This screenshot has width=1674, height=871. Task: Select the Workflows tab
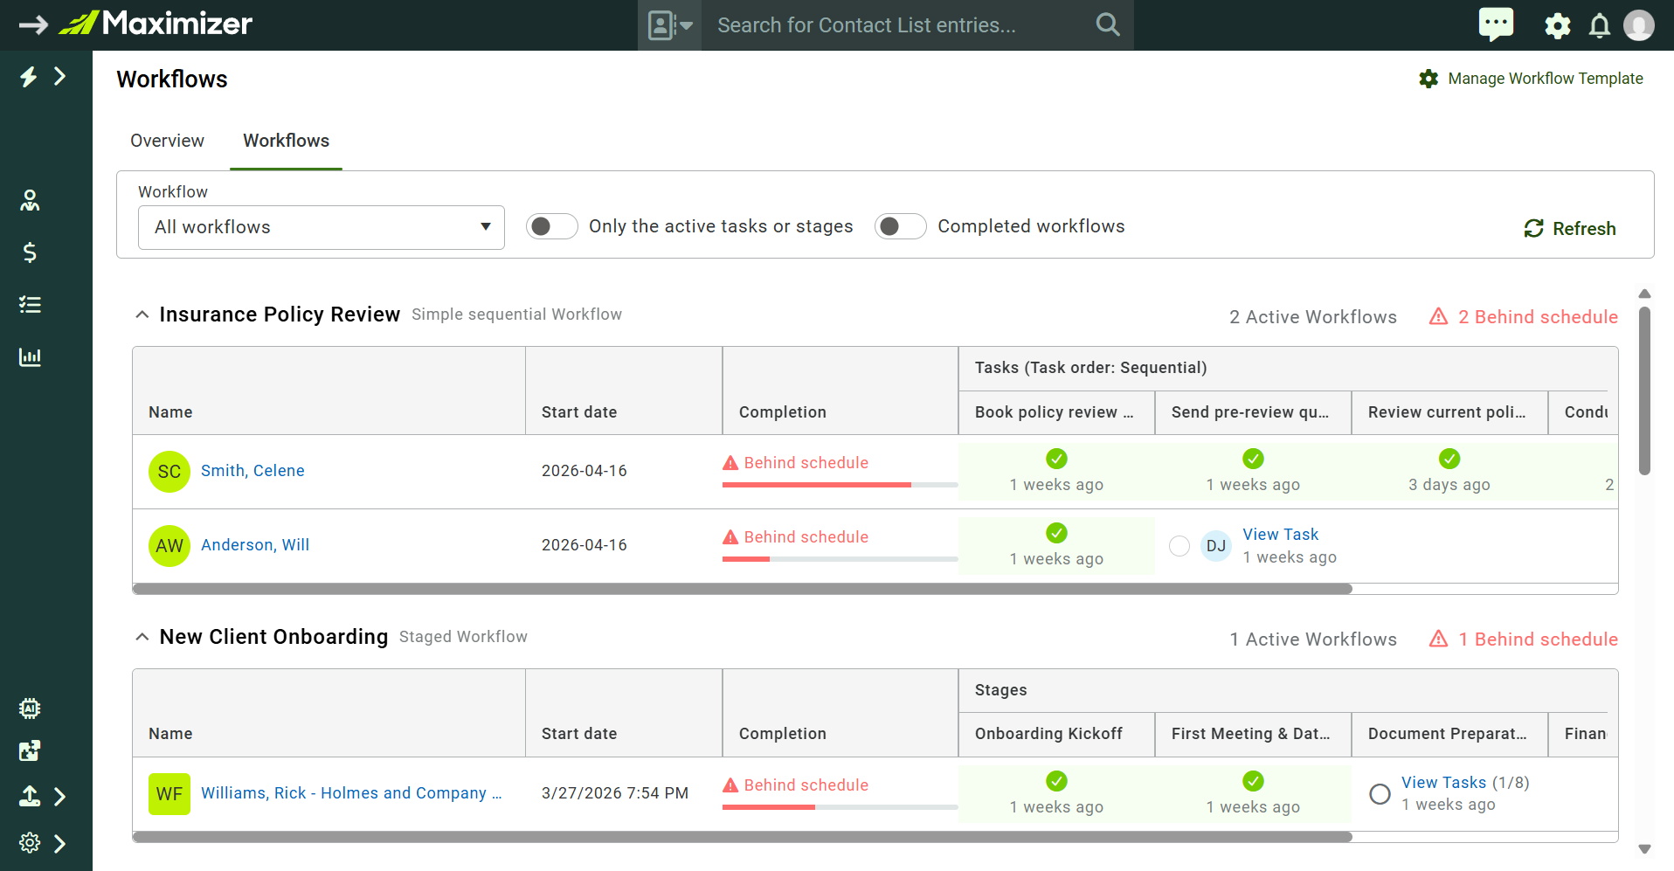[286, 141]
